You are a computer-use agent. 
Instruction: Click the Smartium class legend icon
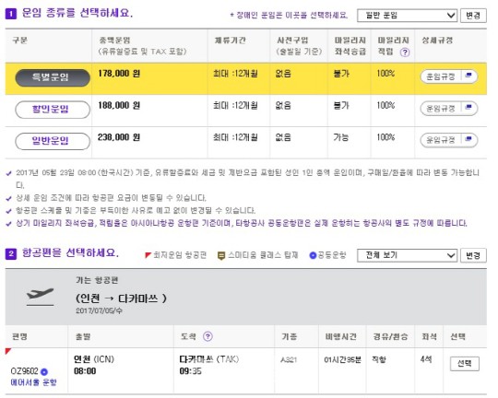221,255
